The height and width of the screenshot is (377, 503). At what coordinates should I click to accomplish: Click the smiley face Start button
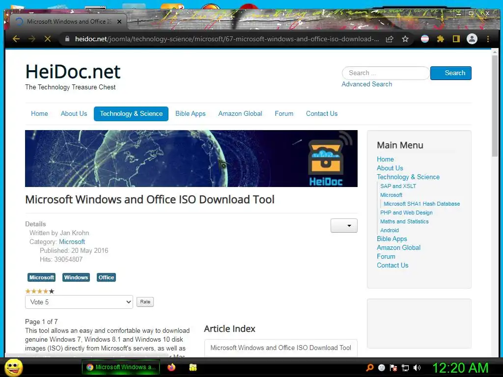[x=13, y=367]
